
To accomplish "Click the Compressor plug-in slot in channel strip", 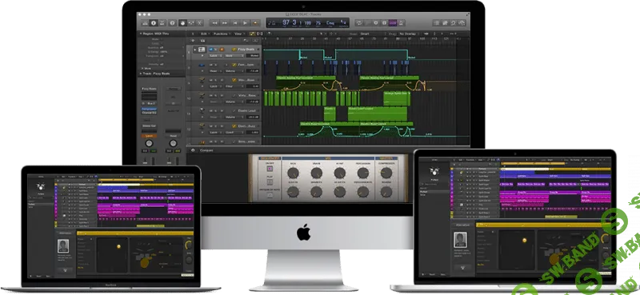I will click(149, 109).
